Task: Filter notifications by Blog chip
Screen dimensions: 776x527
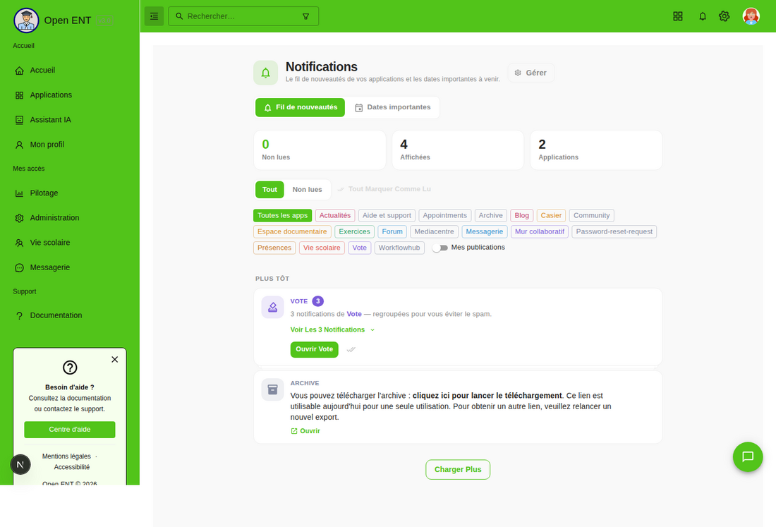Action: click(x=521, y=215)
